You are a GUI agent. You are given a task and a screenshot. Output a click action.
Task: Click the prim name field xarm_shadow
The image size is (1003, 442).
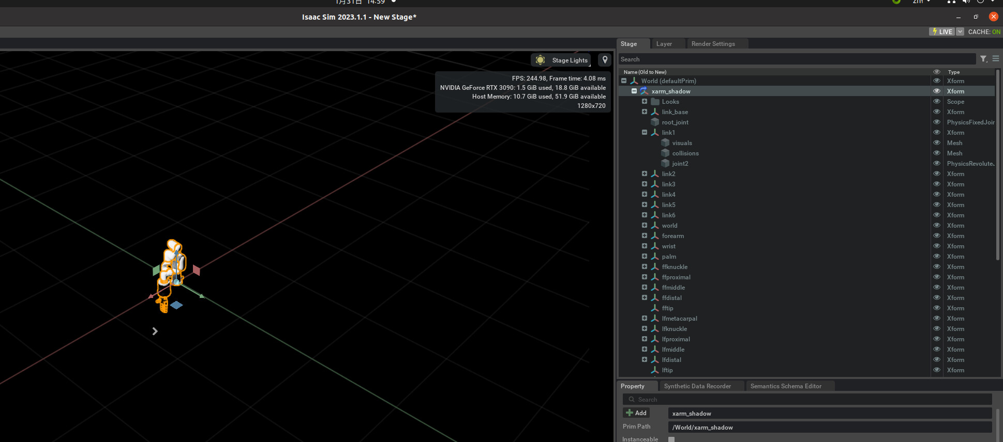click(x=830, y=414)
